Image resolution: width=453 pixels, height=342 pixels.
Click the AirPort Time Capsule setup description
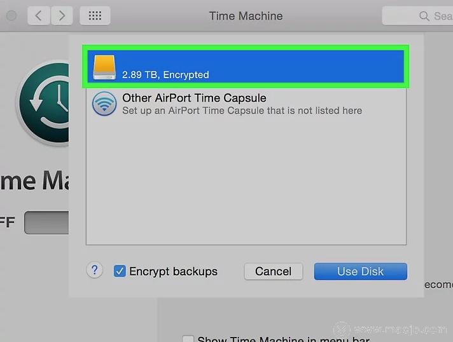coord(242,111)
